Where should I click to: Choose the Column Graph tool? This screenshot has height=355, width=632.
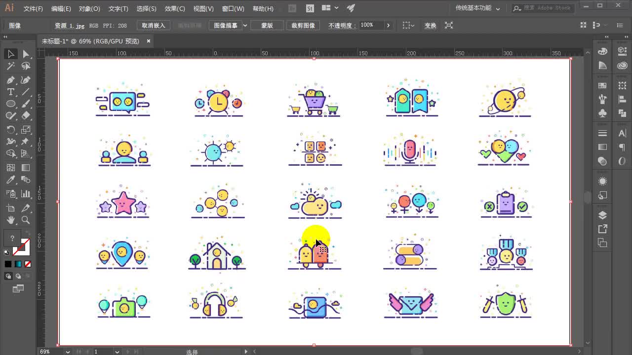tap(26, 193)
